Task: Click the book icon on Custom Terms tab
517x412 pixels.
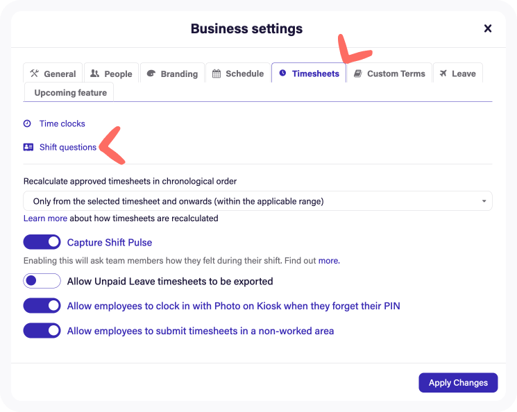Action: point(358,74)
